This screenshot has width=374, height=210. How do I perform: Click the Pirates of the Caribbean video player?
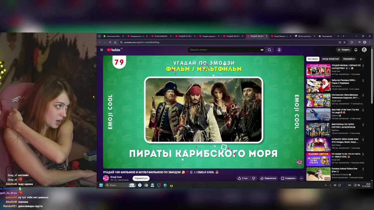[x=203, y=112]
